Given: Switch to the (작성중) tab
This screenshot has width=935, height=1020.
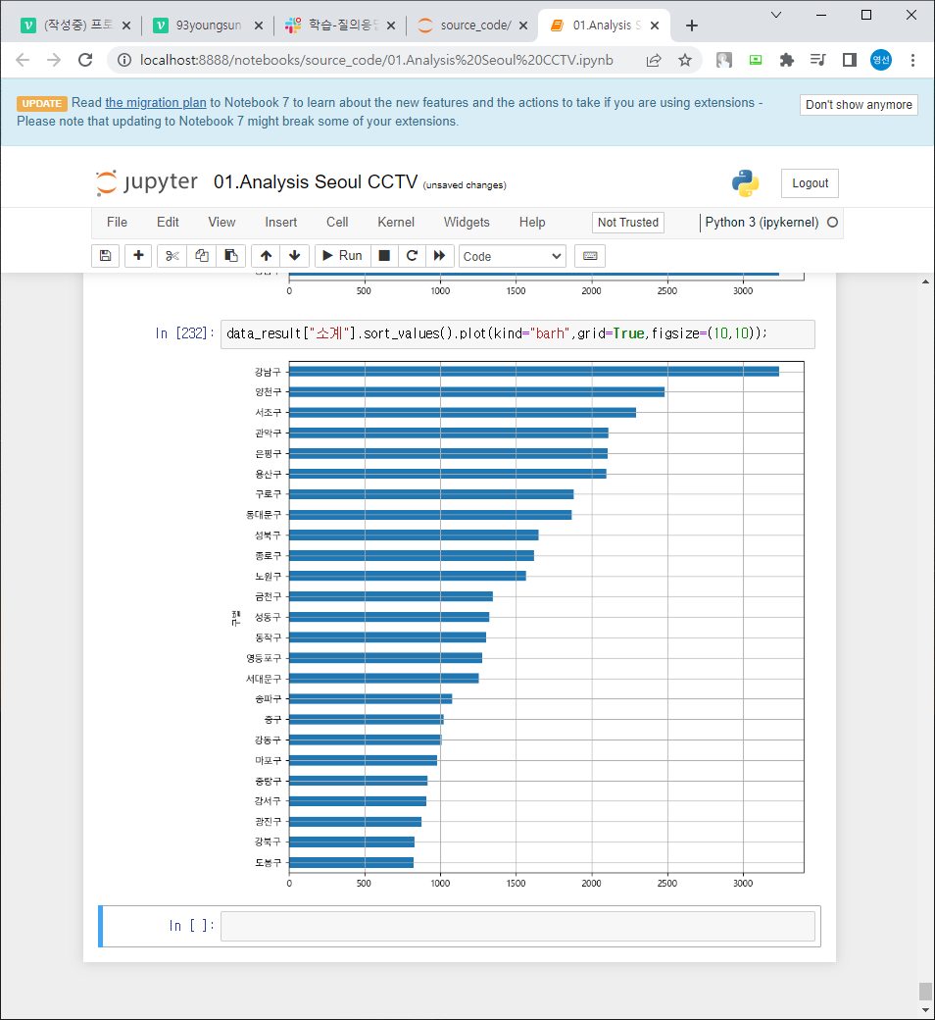Looking at the screenshot, I should [76, 25].
